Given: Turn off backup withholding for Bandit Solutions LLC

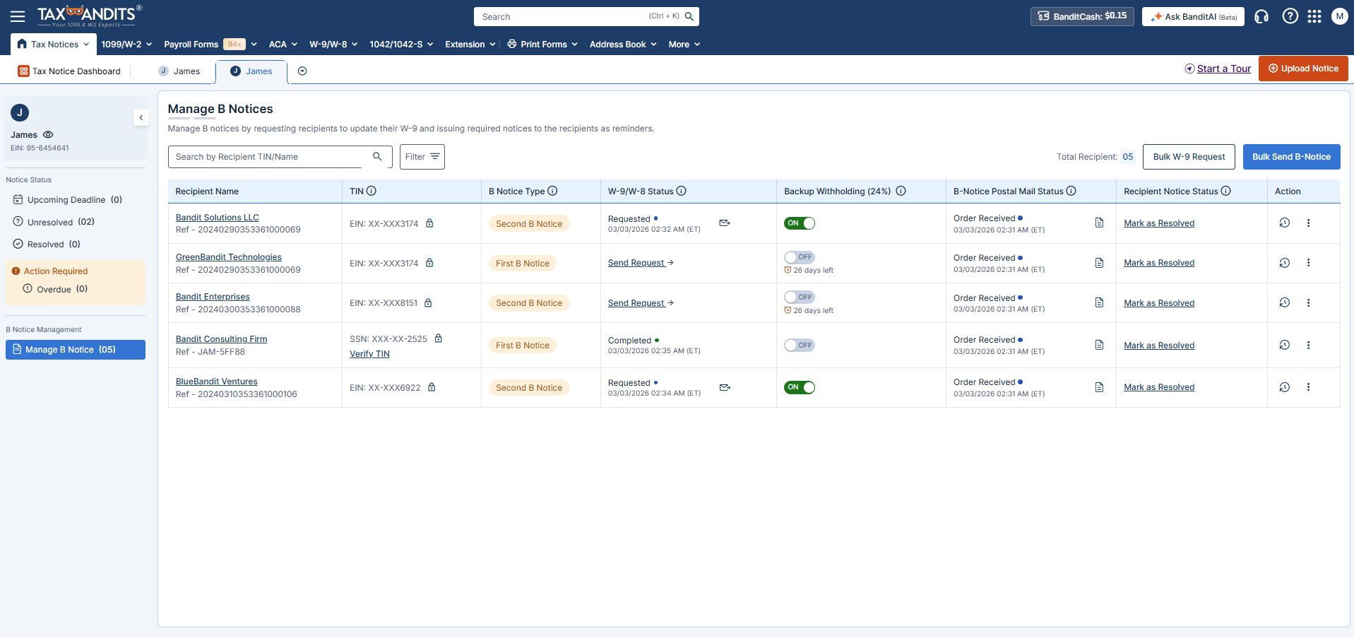Looking at the screenshot, I should (x=799, y=223).
